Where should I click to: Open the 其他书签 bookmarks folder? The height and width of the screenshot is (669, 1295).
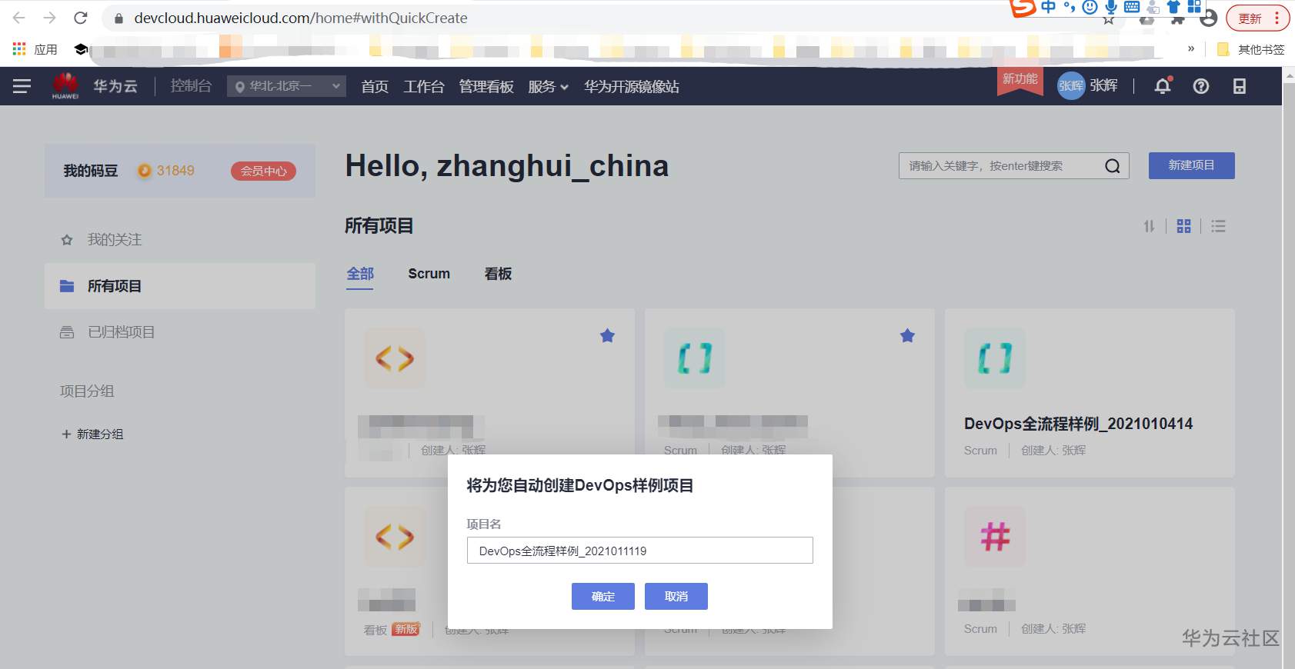click(1250, 49)
